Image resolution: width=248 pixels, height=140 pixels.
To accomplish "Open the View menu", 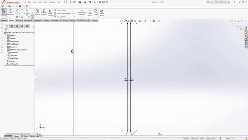I will [34, 2].
